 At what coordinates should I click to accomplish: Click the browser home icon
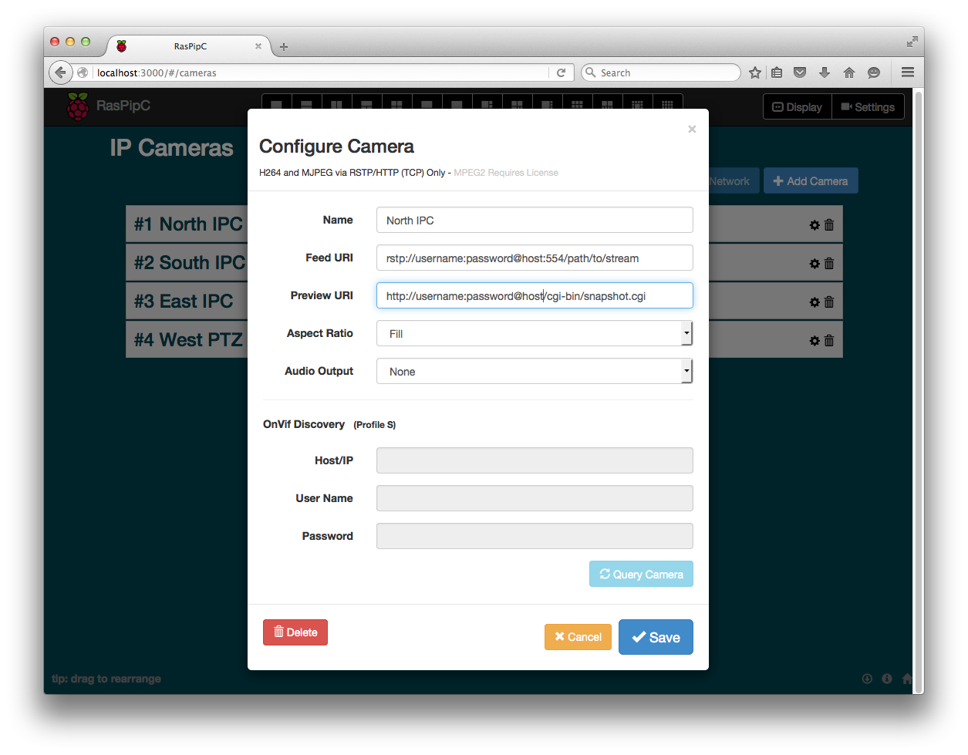pyautogui.click(x=849, y=72)
